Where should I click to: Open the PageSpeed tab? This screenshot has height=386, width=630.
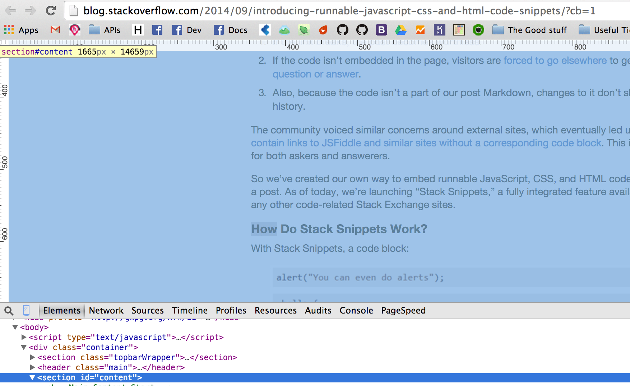403,310
